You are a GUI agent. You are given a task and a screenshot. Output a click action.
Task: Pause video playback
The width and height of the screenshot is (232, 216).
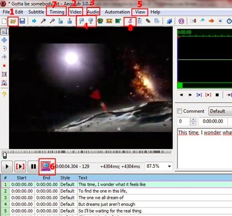[34, 166]
